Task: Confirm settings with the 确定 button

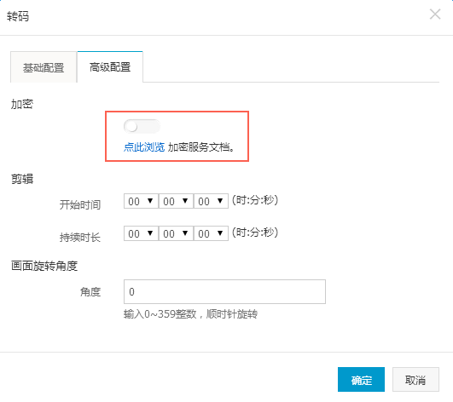Action: [361, 380]
